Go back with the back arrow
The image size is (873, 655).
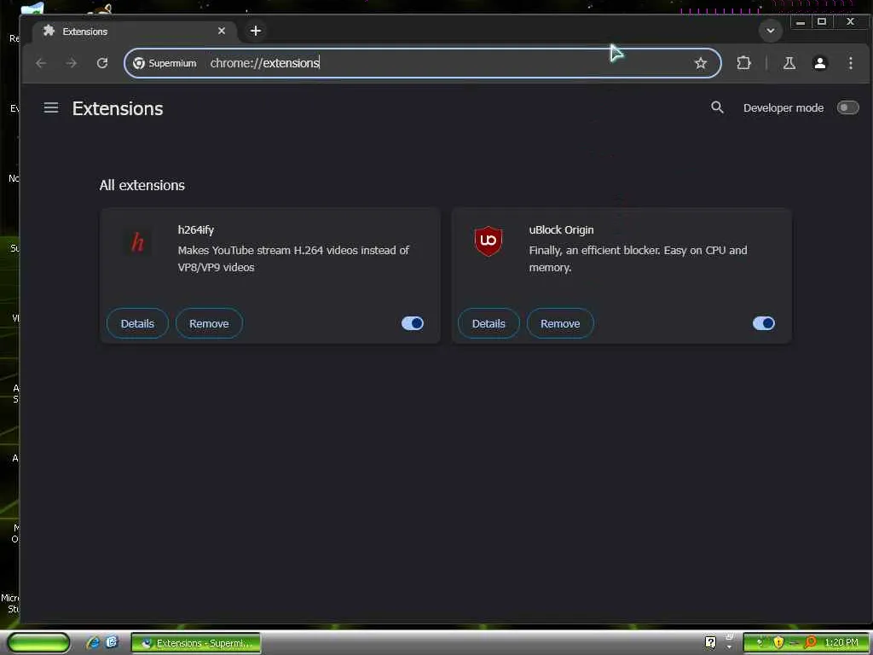(41, 63)
